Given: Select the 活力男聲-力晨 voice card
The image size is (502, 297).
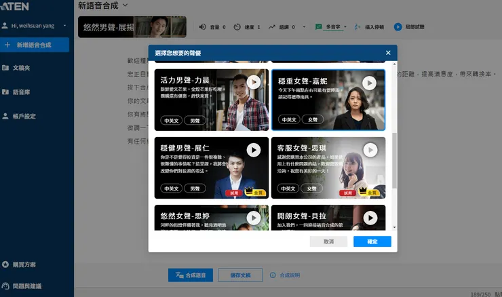Looking at the screenshot, I should [x=211, y=100].
